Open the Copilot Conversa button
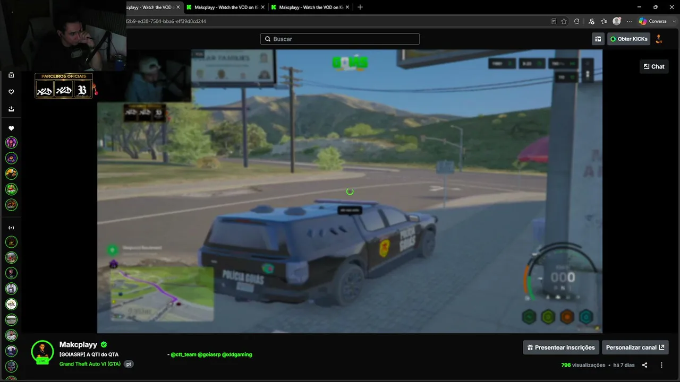This screenshot has height=382, width=680. [652, 21]
